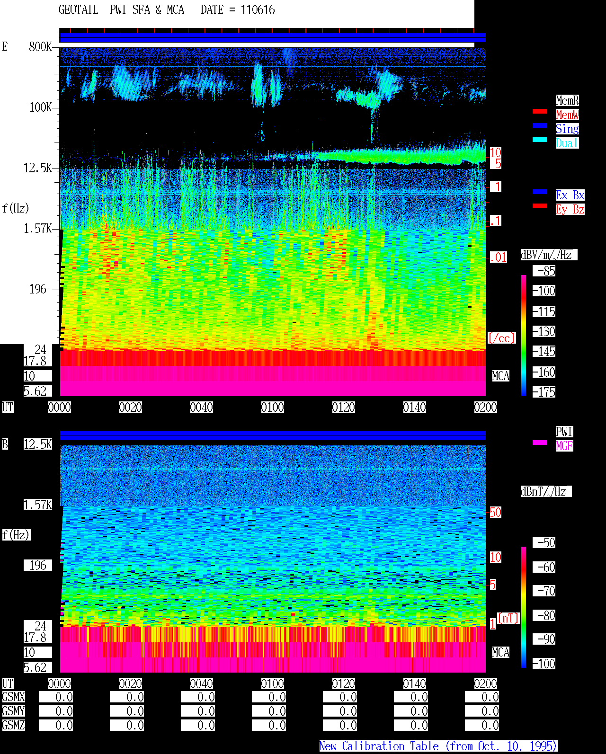Viewport: 606px width, 754px height.
Task: Click the blue Sing legend swatch
Action: click(540, 125)
